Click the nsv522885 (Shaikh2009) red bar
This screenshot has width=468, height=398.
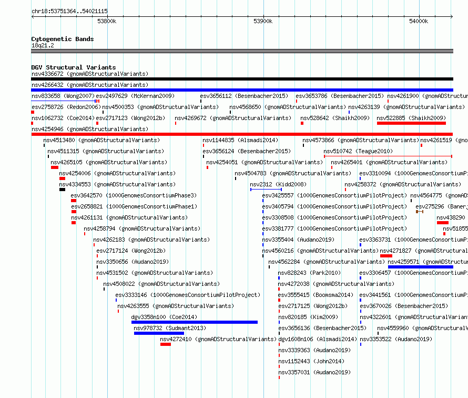tap(411, 123)
